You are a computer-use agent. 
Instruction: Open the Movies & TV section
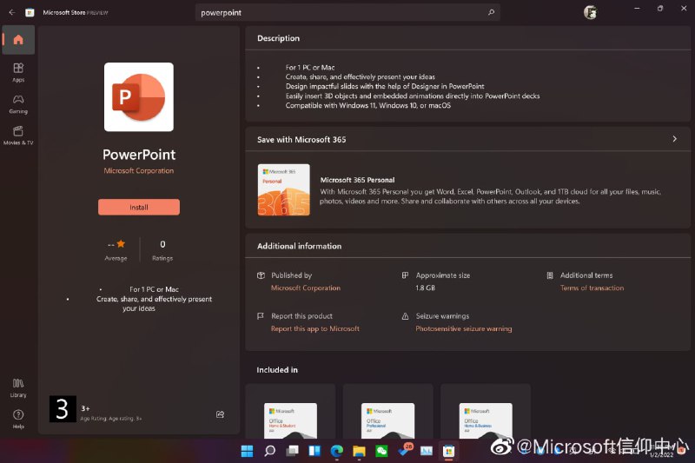(x=18, y=136)
